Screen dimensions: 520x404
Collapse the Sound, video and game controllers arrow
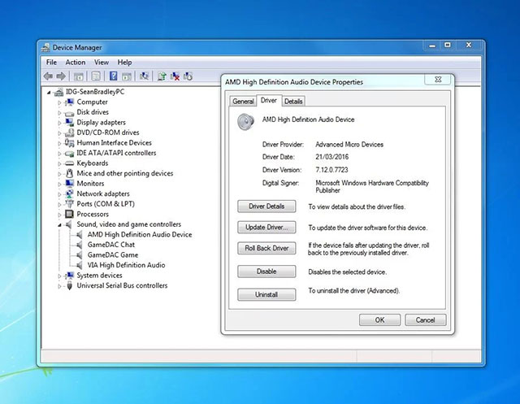59,225
